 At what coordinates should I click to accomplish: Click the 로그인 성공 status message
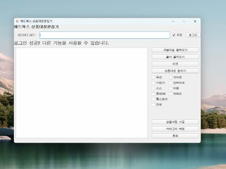pos(62,43)
